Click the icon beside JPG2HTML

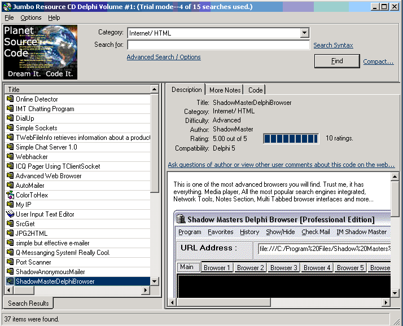pyautogui.click(x=10, y=233)
